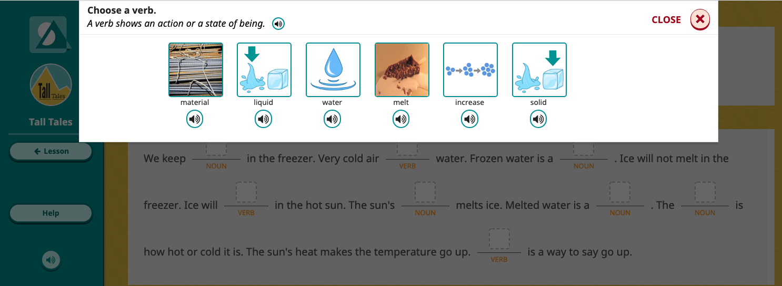Choose the liquid picture card
Image resolution: width=782 pixels, height=286 pixels.
(x=264, y=70)
